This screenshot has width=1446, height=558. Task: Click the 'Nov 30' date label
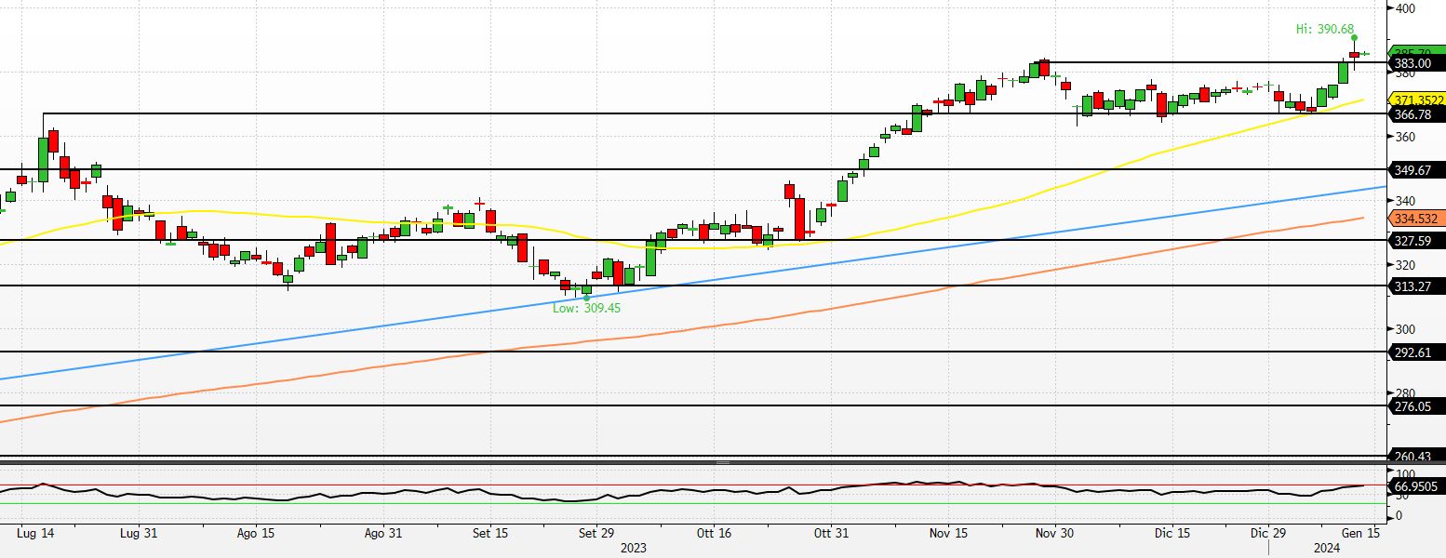(1054, 534)
